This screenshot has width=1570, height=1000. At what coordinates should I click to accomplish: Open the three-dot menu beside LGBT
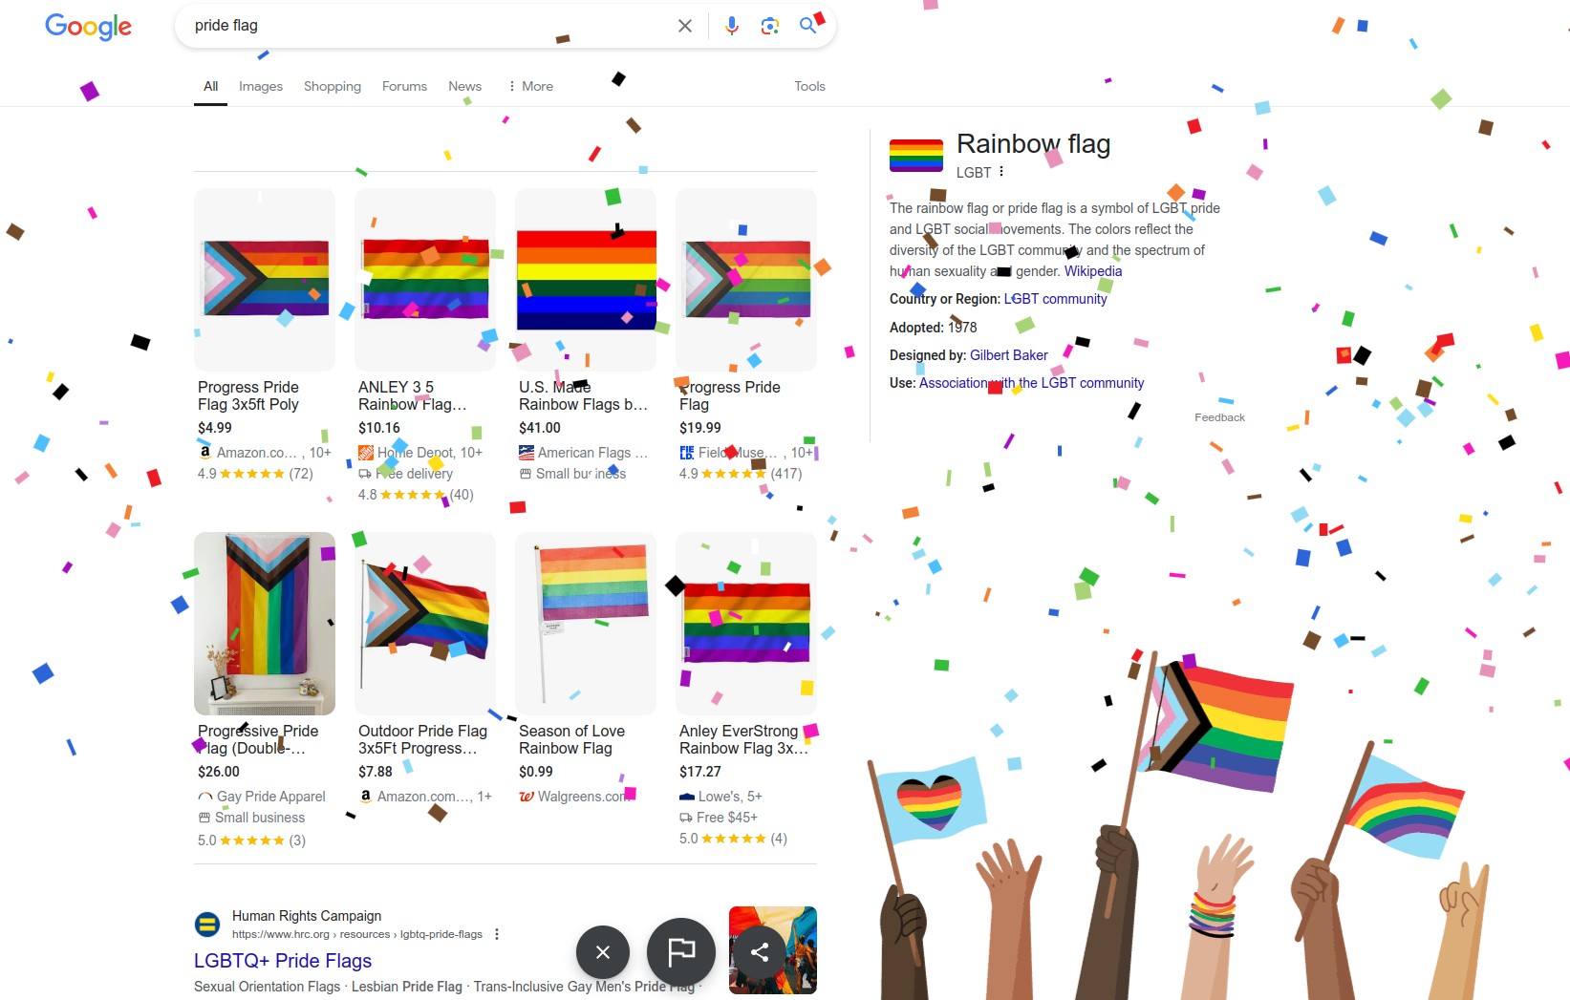(1001, 172)
